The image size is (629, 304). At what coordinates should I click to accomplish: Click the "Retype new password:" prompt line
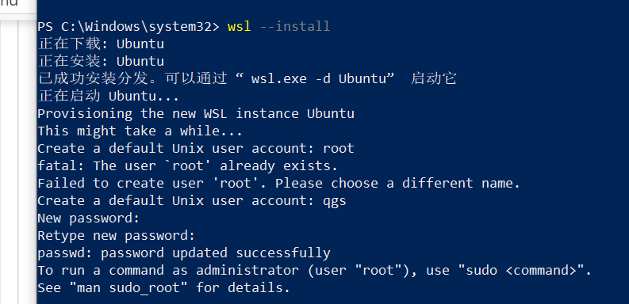[117, 235]
